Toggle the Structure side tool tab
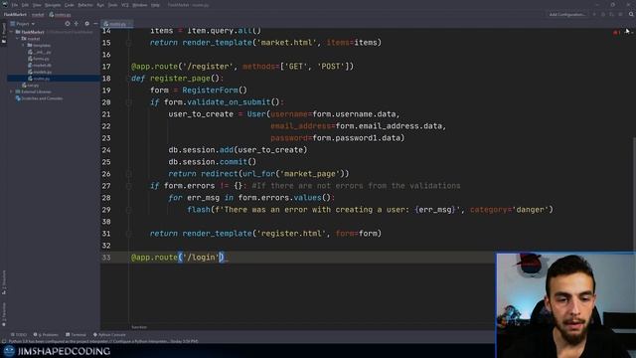The width and height of the screenshot is (636, 358). [4, 281]
